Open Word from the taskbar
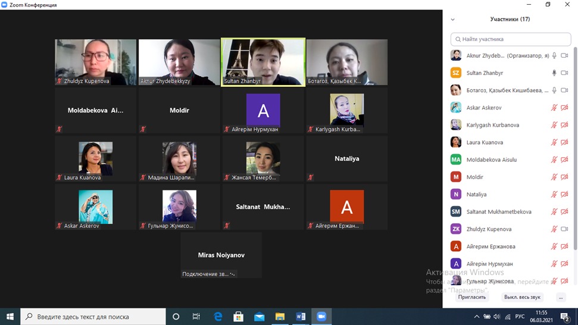Image resolution: width=578 pixels, height=325 pixels. coord(301,317)
